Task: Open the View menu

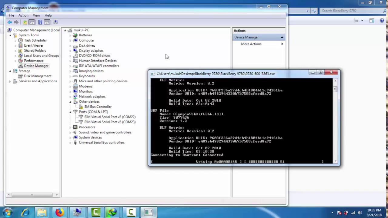Action: click(36, 15)
